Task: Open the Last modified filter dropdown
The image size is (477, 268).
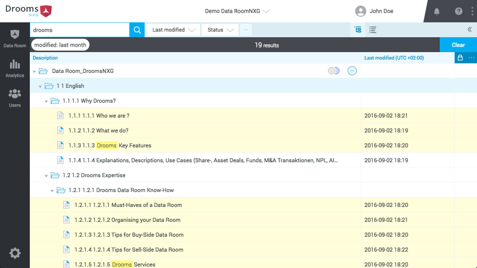Action: click(173, 30)
